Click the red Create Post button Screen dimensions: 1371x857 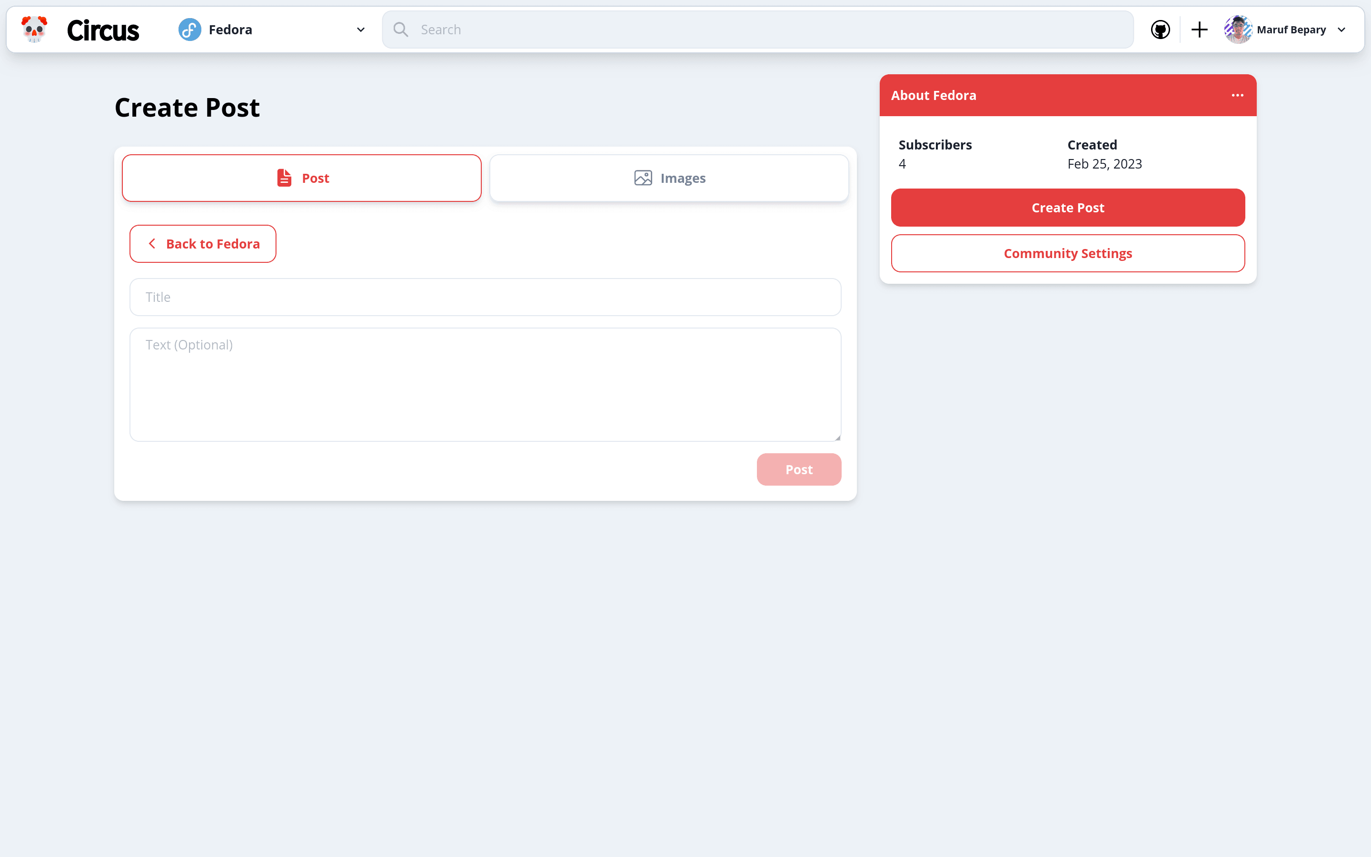pyautogui.click(x=1068, y=207)
